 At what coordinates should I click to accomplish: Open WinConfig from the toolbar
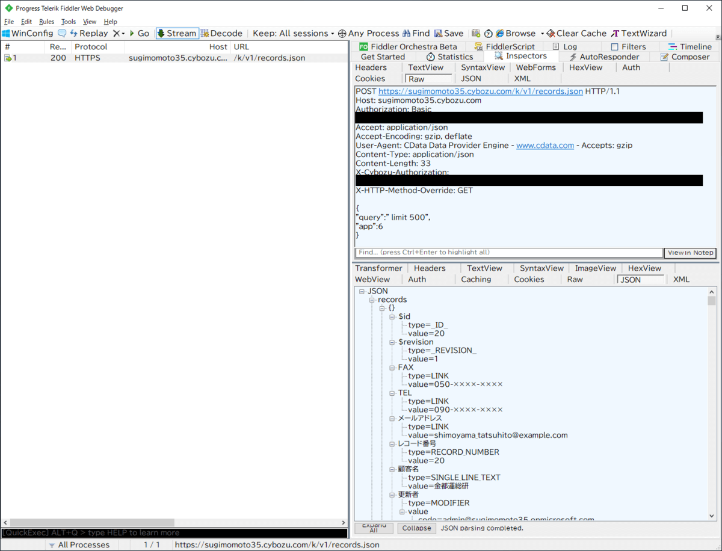tap(28, 34)
